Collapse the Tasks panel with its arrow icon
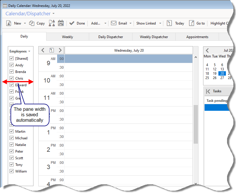 [x=208, y=91]
